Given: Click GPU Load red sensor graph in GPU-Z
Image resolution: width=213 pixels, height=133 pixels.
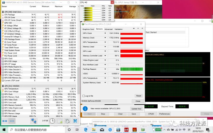Looking at the screenshot, I should tap(132, 51).
